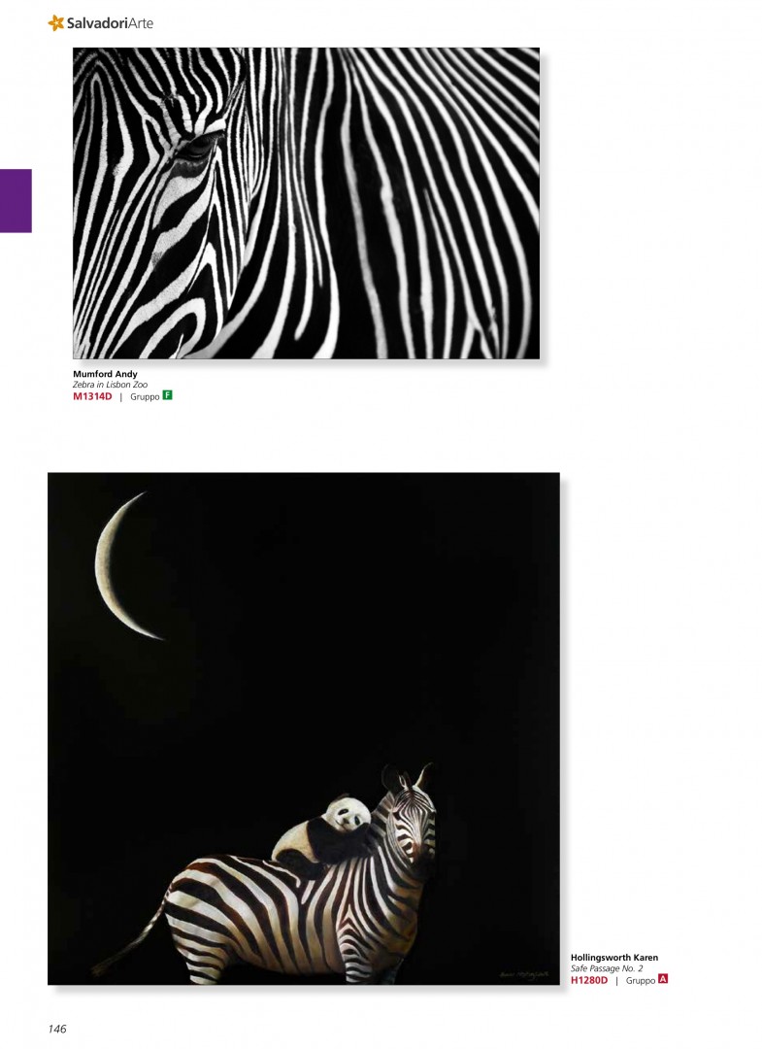The image size is (762, 1049).
Task: Click the Gruppo label beside M1314D
Action: pyautogui.click(x=145, y=396)
